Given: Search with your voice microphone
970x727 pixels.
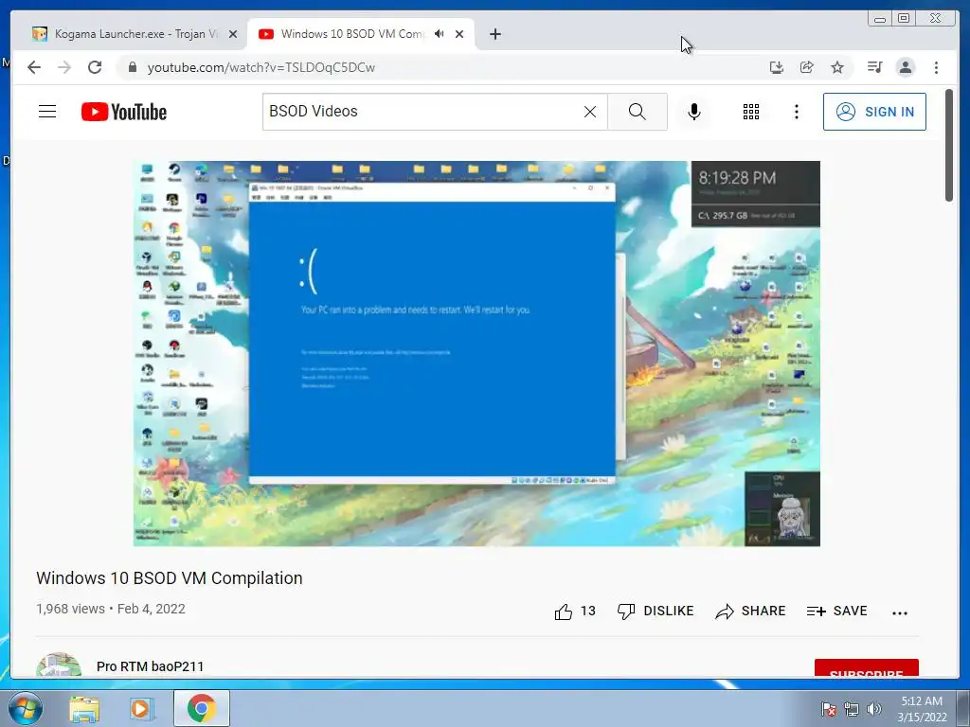Looking at the screenshot, I should (x=694, y=112).
